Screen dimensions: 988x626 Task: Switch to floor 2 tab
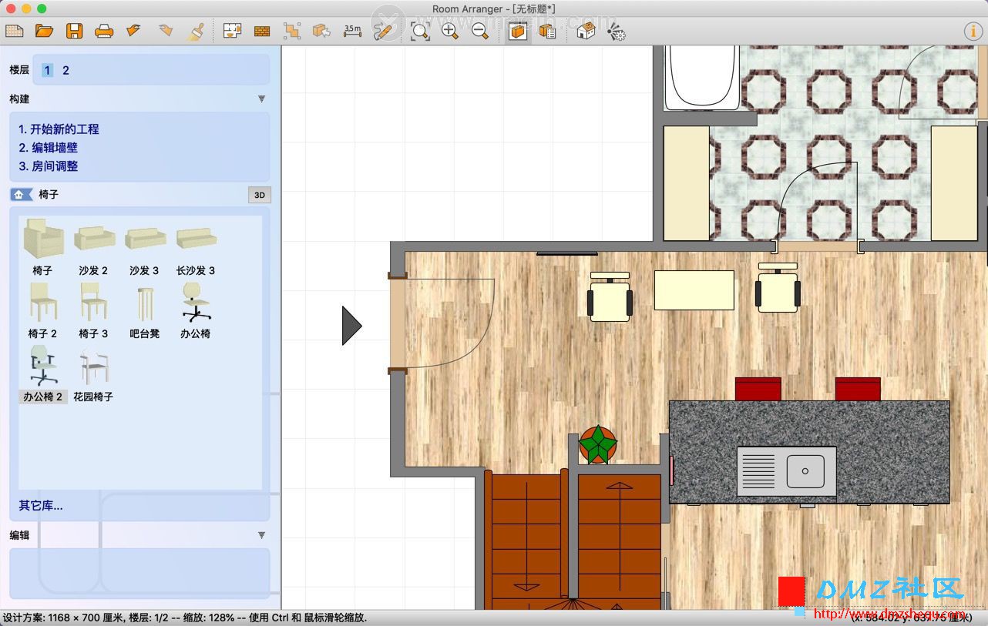pyautogui.click(x=66, y=70)
